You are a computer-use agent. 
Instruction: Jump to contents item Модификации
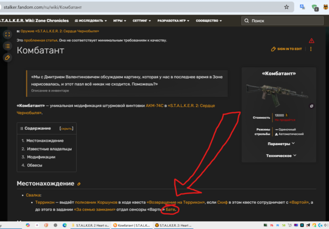pyautogui.click(x=41, y=157)
